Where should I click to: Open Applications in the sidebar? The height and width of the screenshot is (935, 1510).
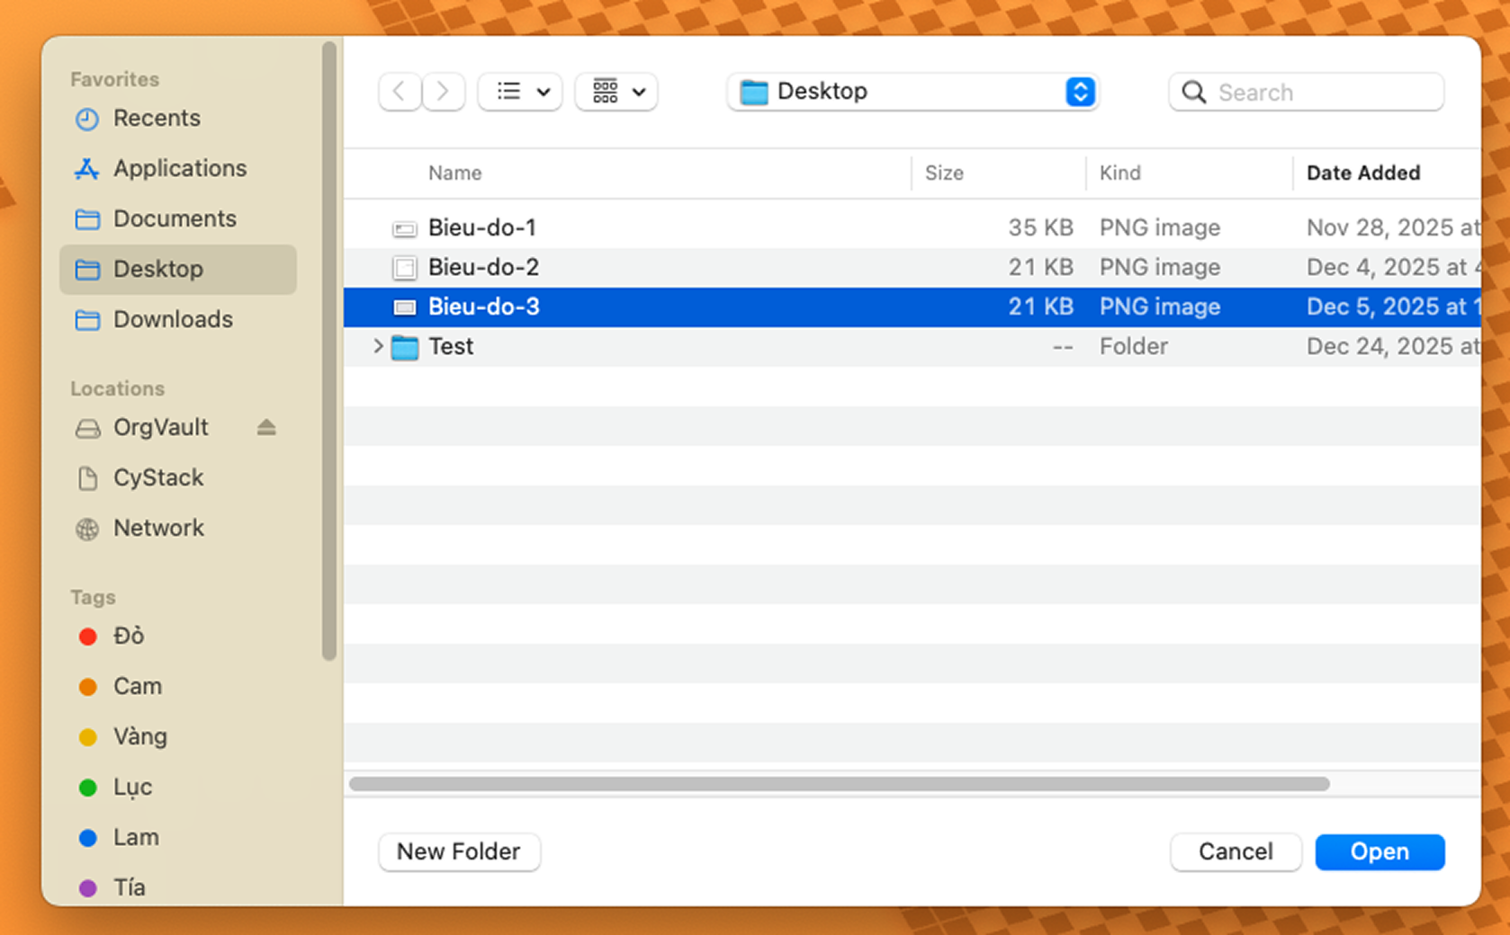[x=180, y=168]
